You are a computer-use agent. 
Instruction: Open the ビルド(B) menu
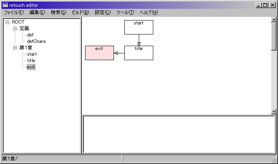[x=81, y=12]
